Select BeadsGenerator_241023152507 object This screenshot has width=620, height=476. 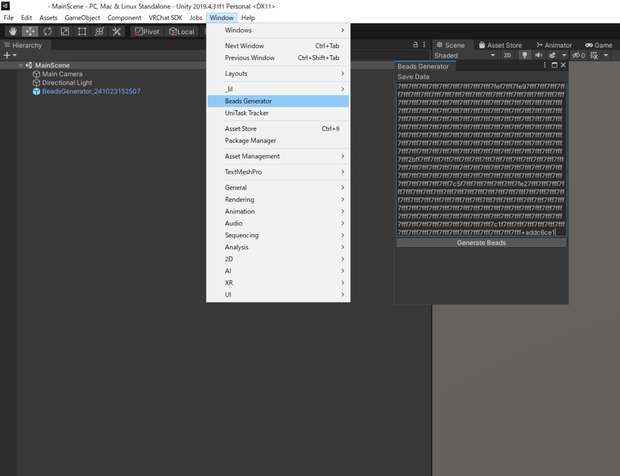click(x=91, y=91)
